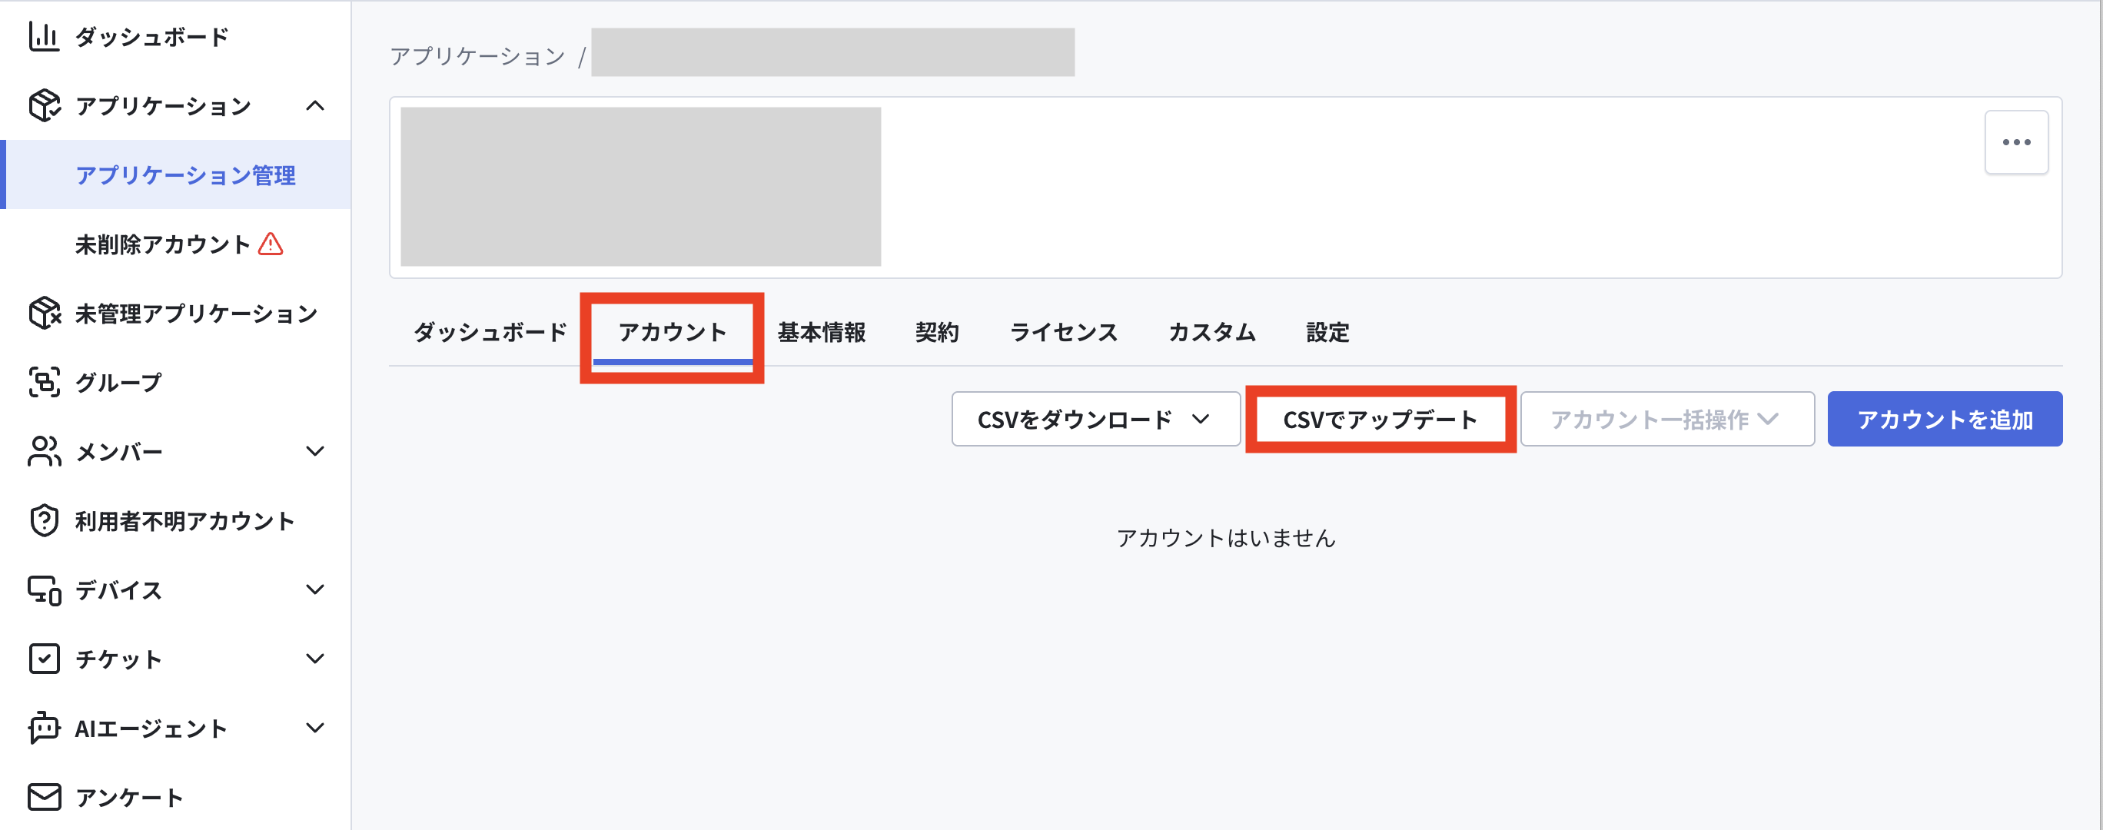
Task: Go to ダッシュボード in the sidebar
Action: 176,37
